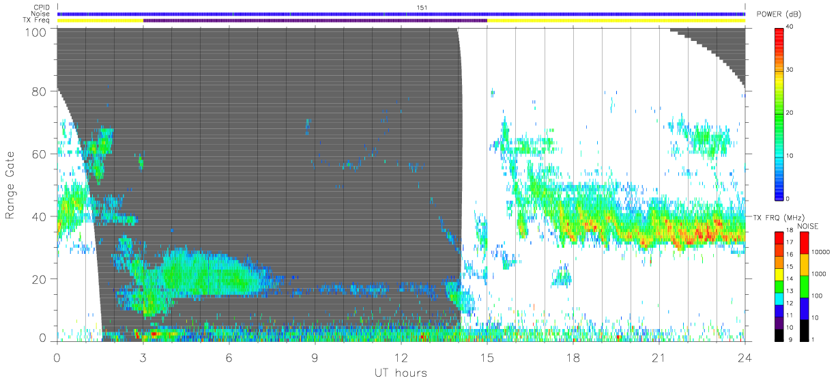This screenshot has height=387, width=838.
Task: Click the x-axis tick label '24'
Action: (745, 358)
